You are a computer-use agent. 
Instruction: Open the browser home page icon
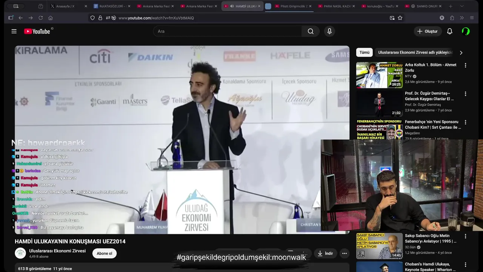pos(51,18)
